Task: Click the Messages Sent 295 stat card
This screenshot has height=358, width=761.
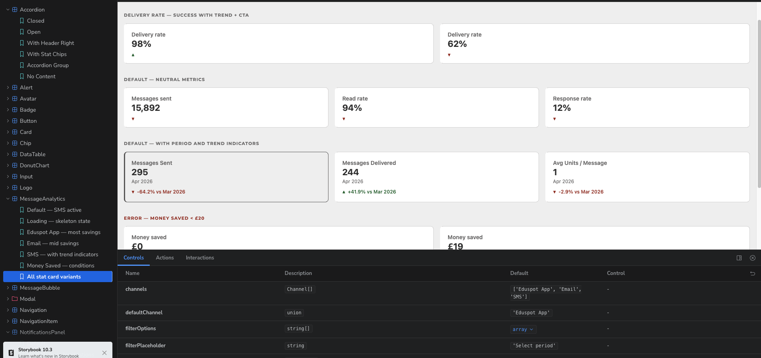Action: 226,177
